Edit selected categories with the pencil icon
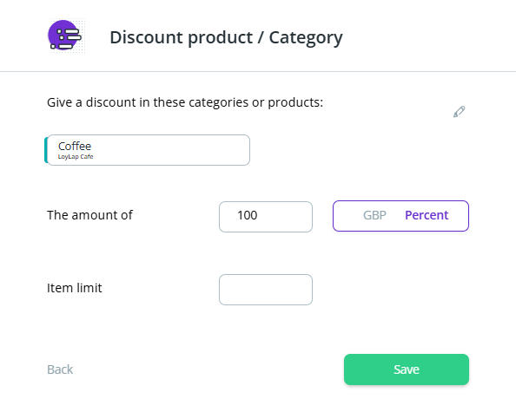 [x=459, y=111]
